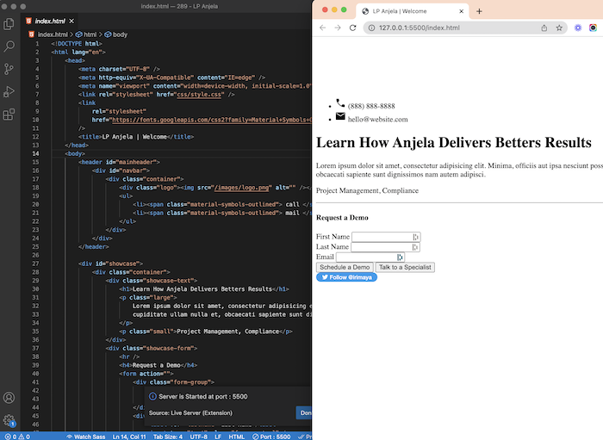Go back in the browser

tap(323, 28)
